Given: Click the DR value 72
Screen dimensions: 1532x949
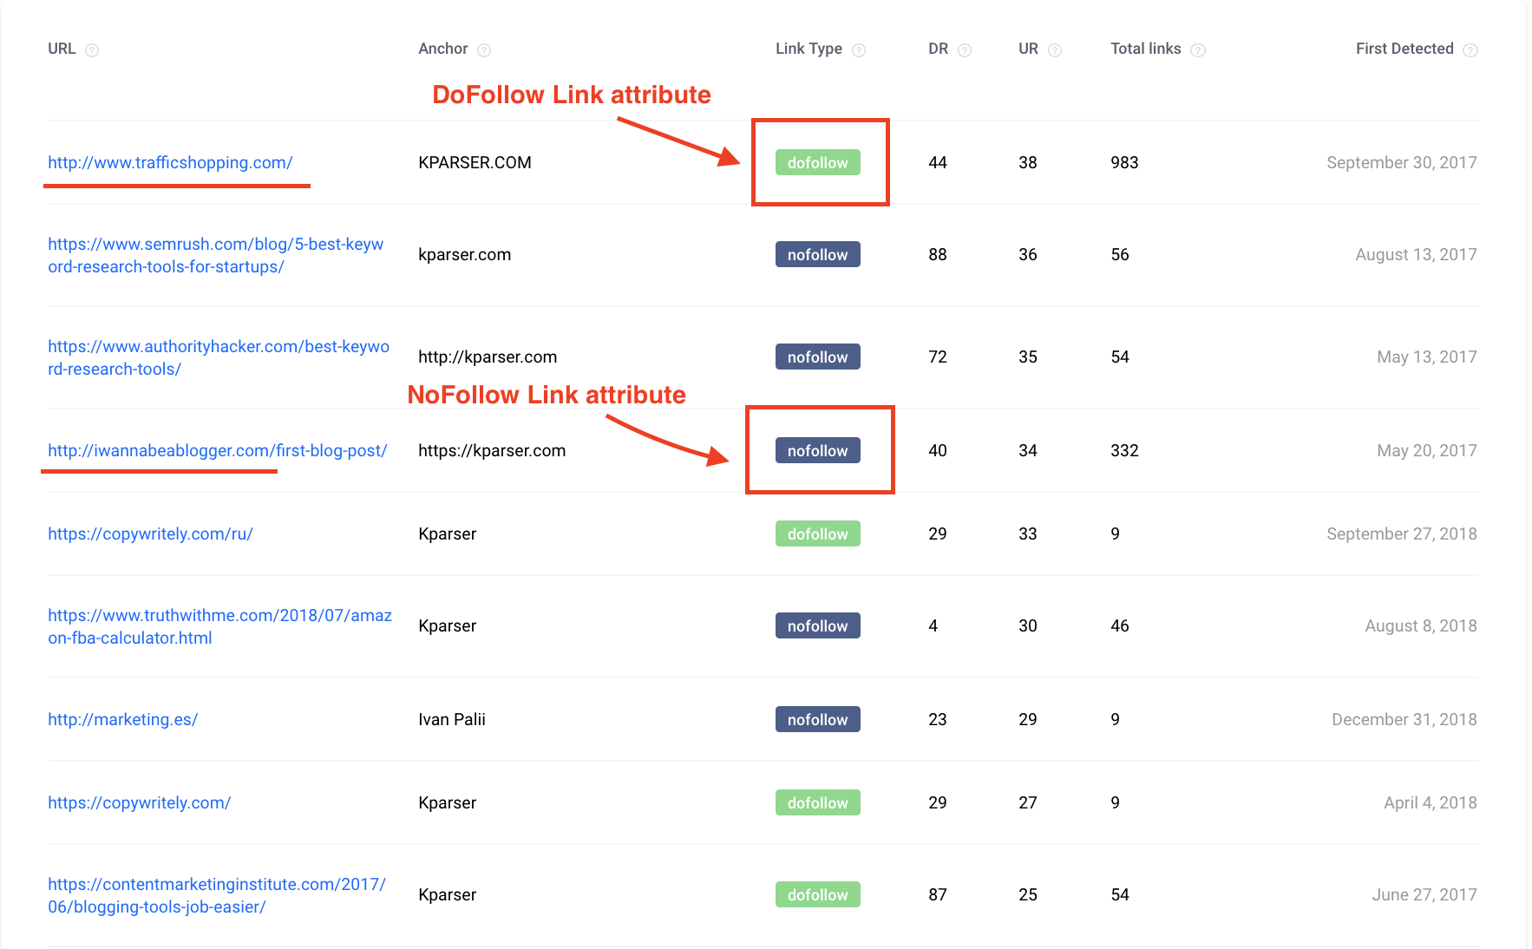Looking at the screenshot, I should (937, 357).
